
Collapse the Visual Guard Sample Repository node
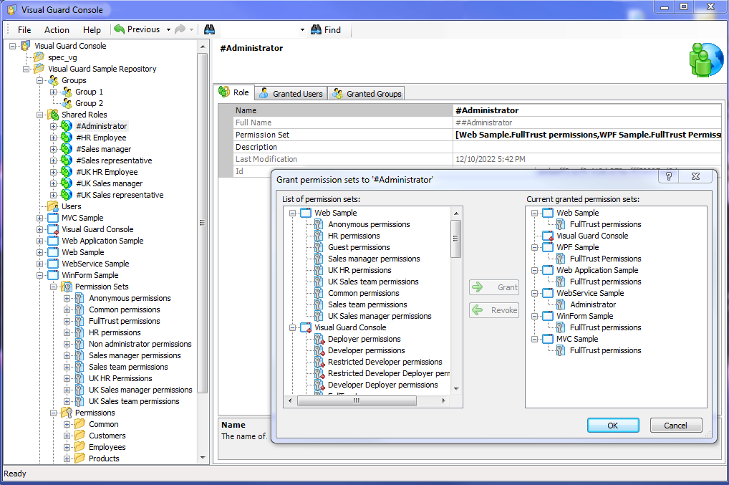tap(26, 69)
